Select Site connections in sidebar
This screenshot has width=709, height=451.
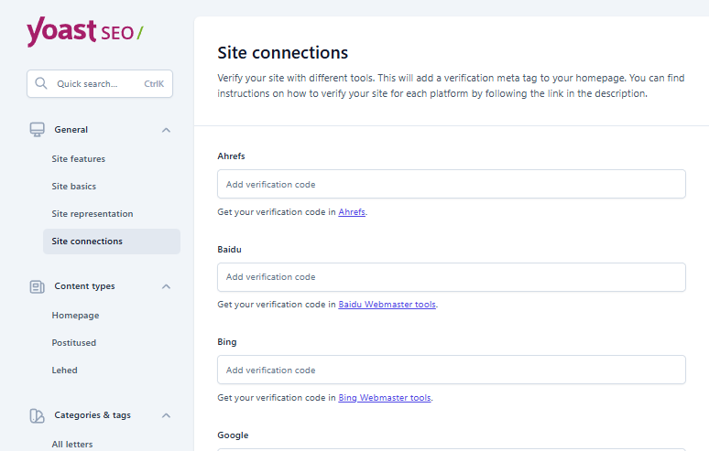[87, 242]
